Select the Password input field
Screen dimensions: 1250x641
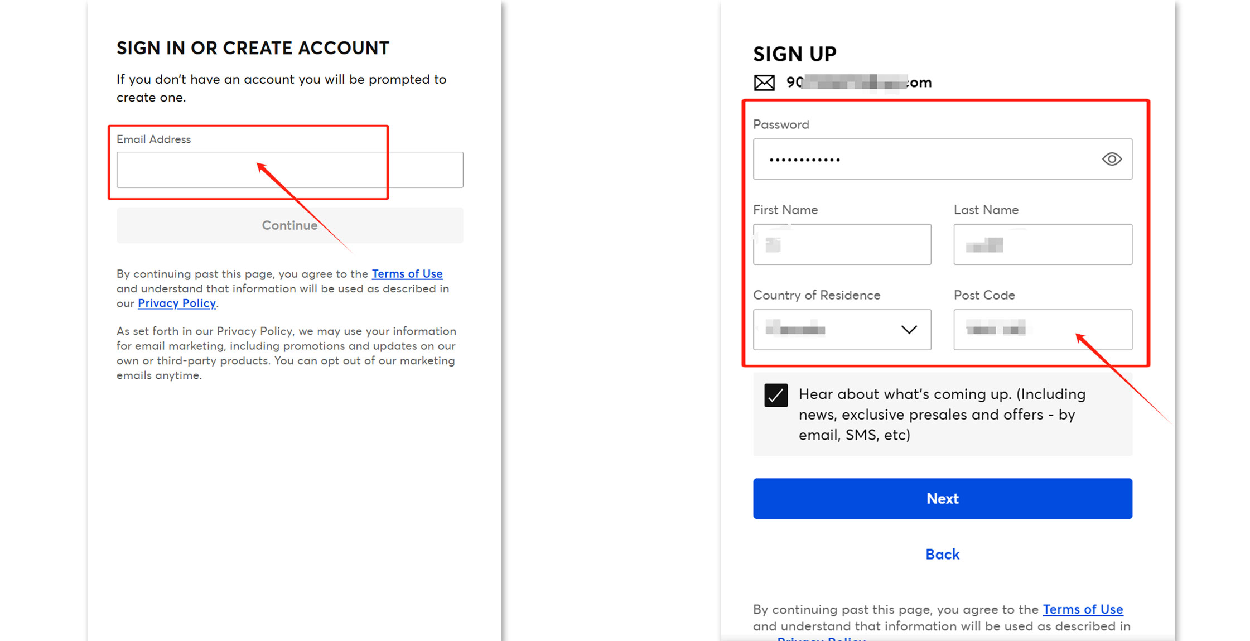coord(942,159)
